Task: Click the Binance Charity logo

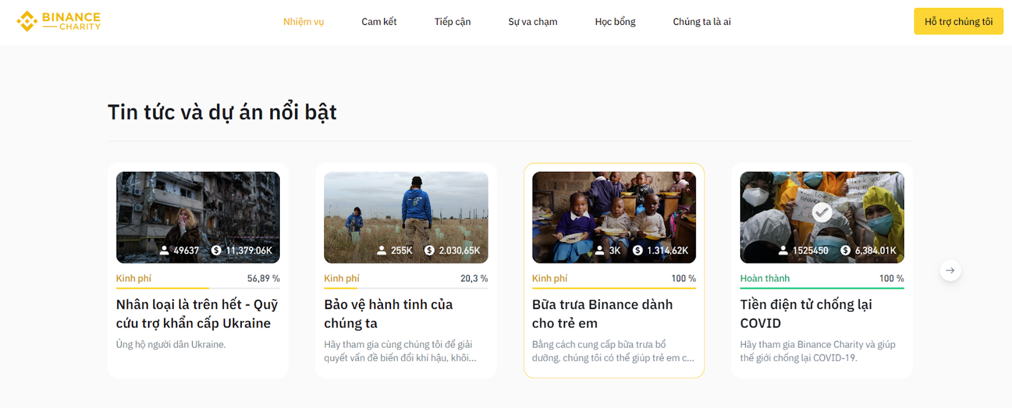Action: (x=59, y=21)
